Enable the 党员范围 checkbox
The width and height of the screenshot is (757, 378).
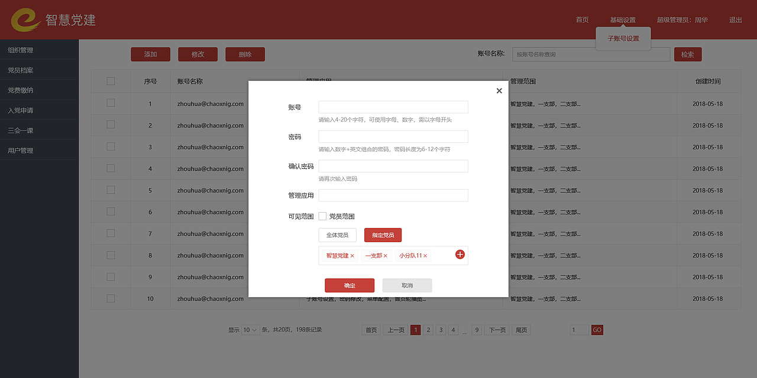(322, 216)
